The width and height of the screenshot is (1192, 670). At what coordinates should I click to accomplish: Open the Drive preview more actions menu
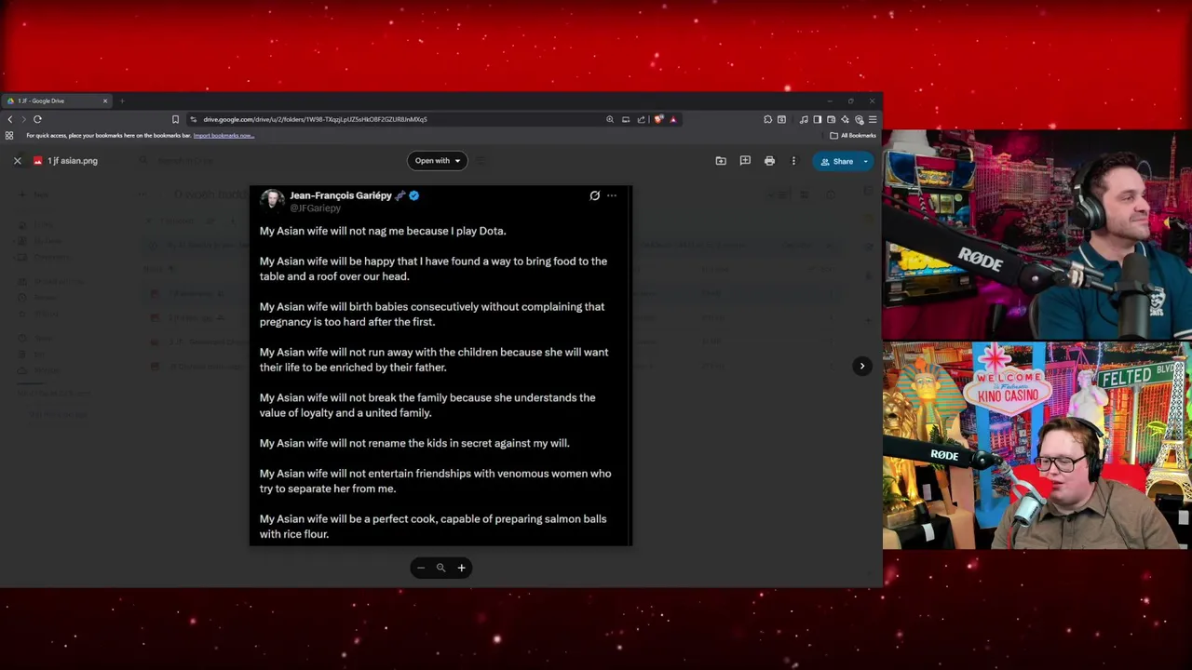click(x=793, y=161)
